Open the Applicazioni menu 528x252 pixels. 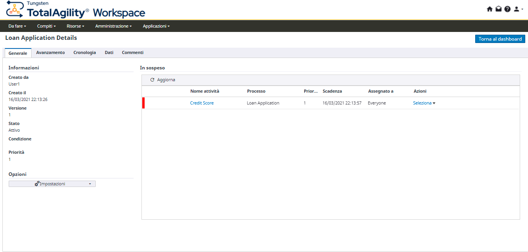pyautogui.click(x=156, y=26)
